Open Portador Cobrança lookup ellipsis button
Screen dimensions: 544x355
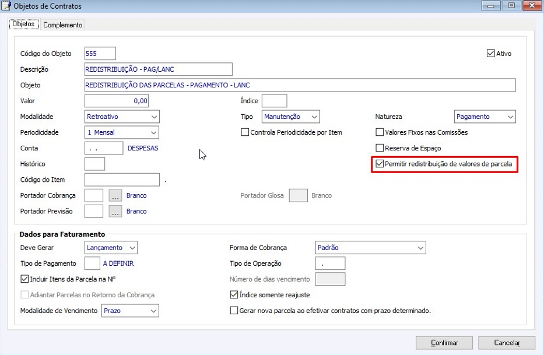point(115,195)
